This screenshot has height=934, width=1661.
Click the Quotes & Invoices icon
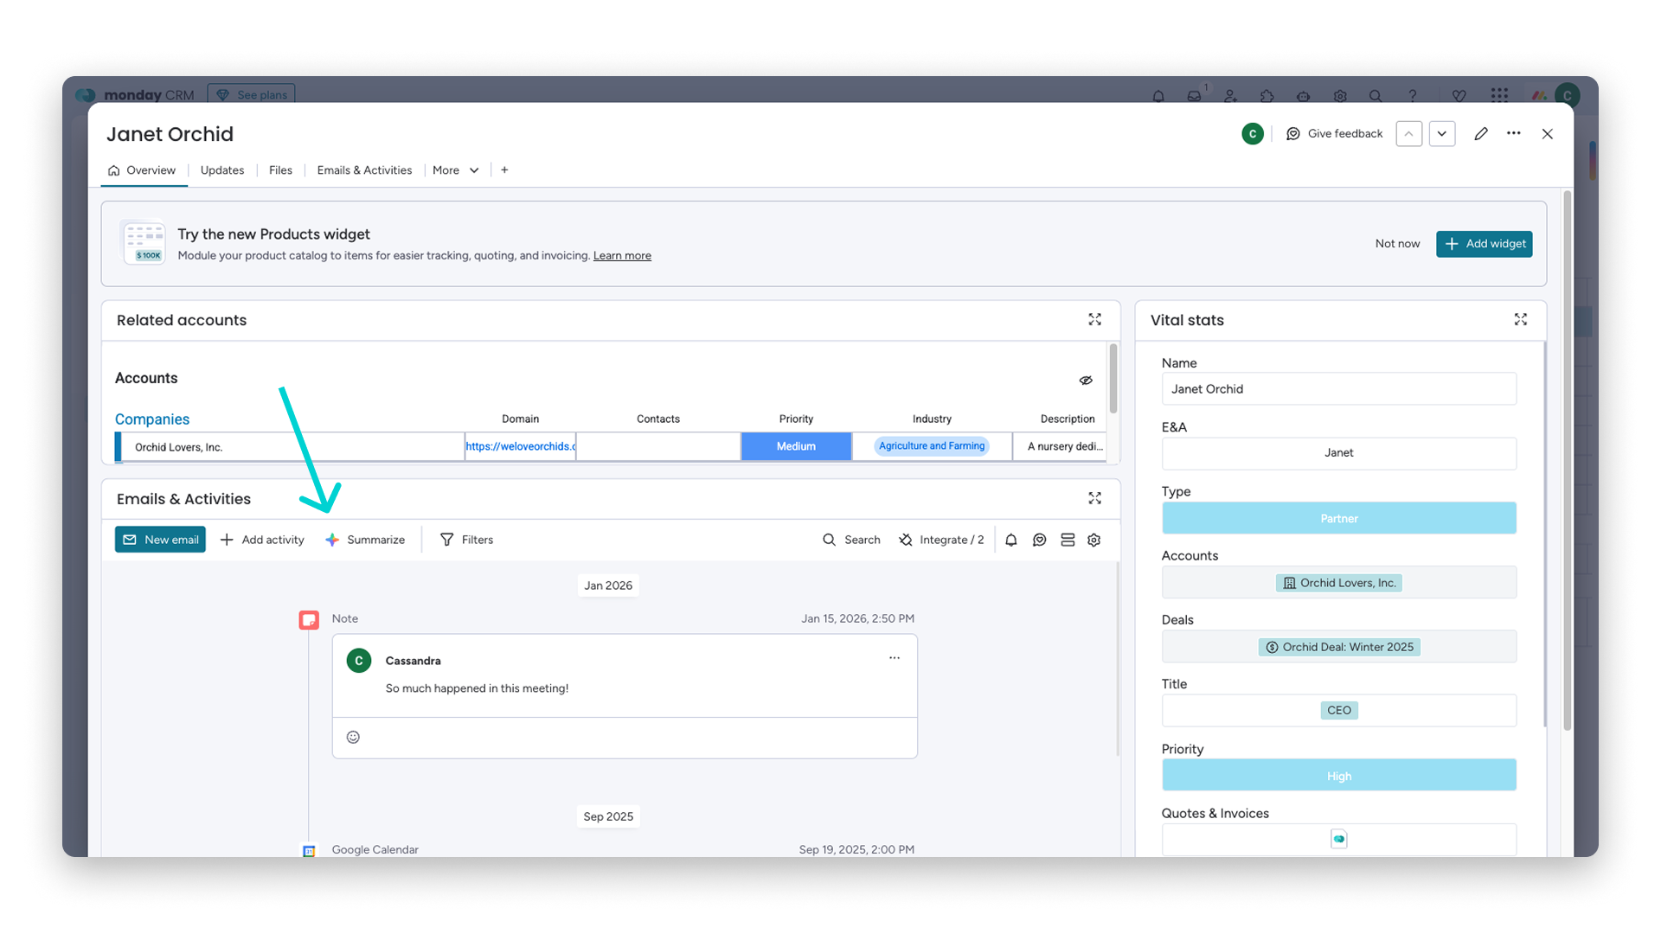point(1339,839)
